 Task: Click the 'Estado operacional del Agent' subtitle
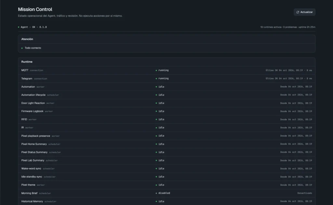point(70,16)
